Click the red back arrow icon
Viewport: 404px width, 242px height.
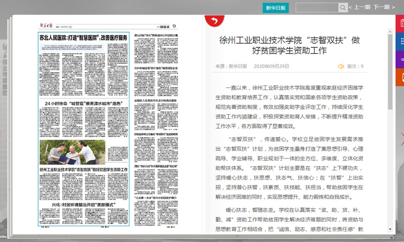point(213,21)
